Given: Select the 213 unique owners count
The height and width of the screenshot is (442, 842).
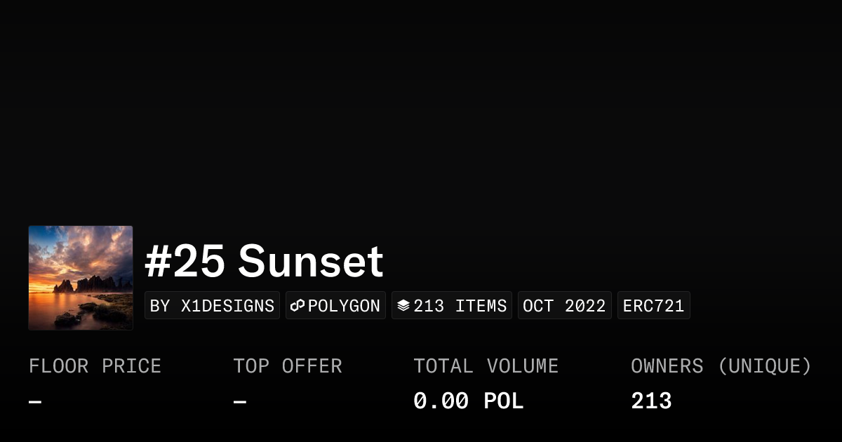Looking at the screenshot, I should point(651,401).
